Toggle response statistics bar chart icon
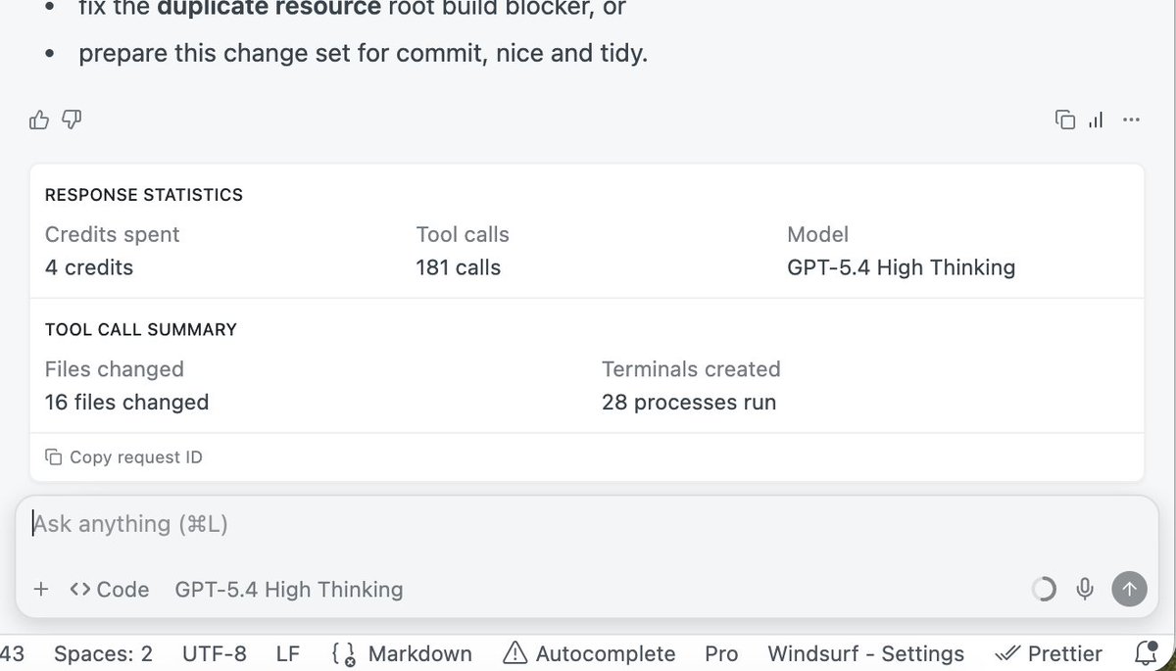 1097,120
